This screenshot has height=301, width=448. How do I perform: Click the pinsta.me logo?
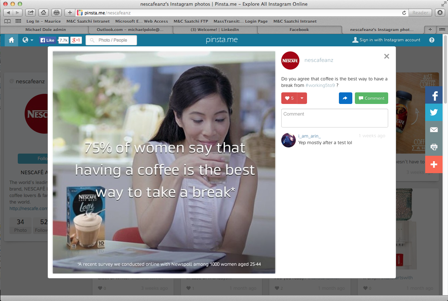click(221, 40)
